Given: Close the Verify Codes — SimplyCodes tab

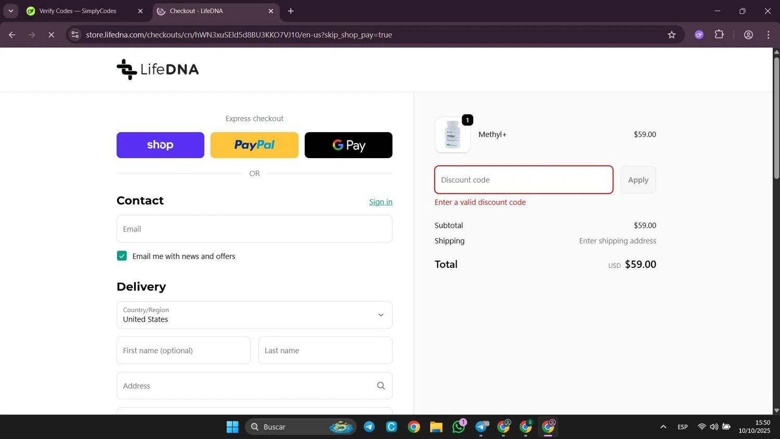Looking at the screenshot, I should coord(140,11).
